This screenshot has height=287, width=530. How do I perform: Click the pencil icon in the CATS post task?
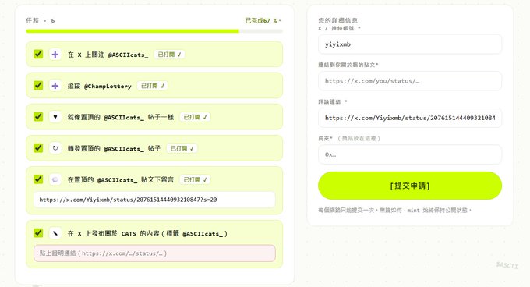coord(55,233)
